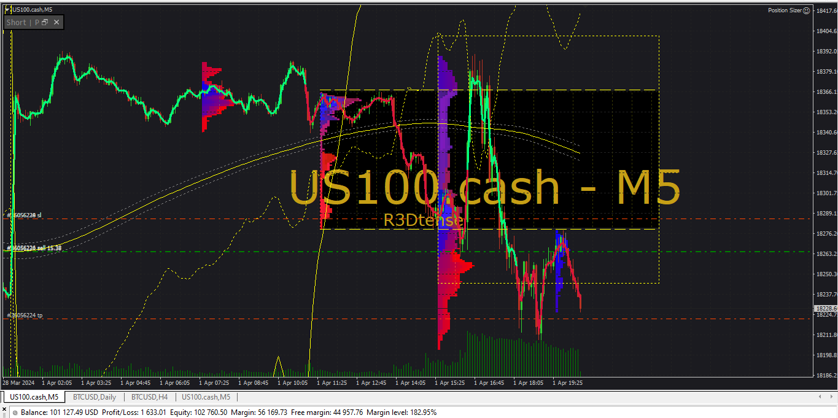Click the 1 Apr 19:25 time label
The width and height of the screenshot is (838, 418).
[568, 382]
